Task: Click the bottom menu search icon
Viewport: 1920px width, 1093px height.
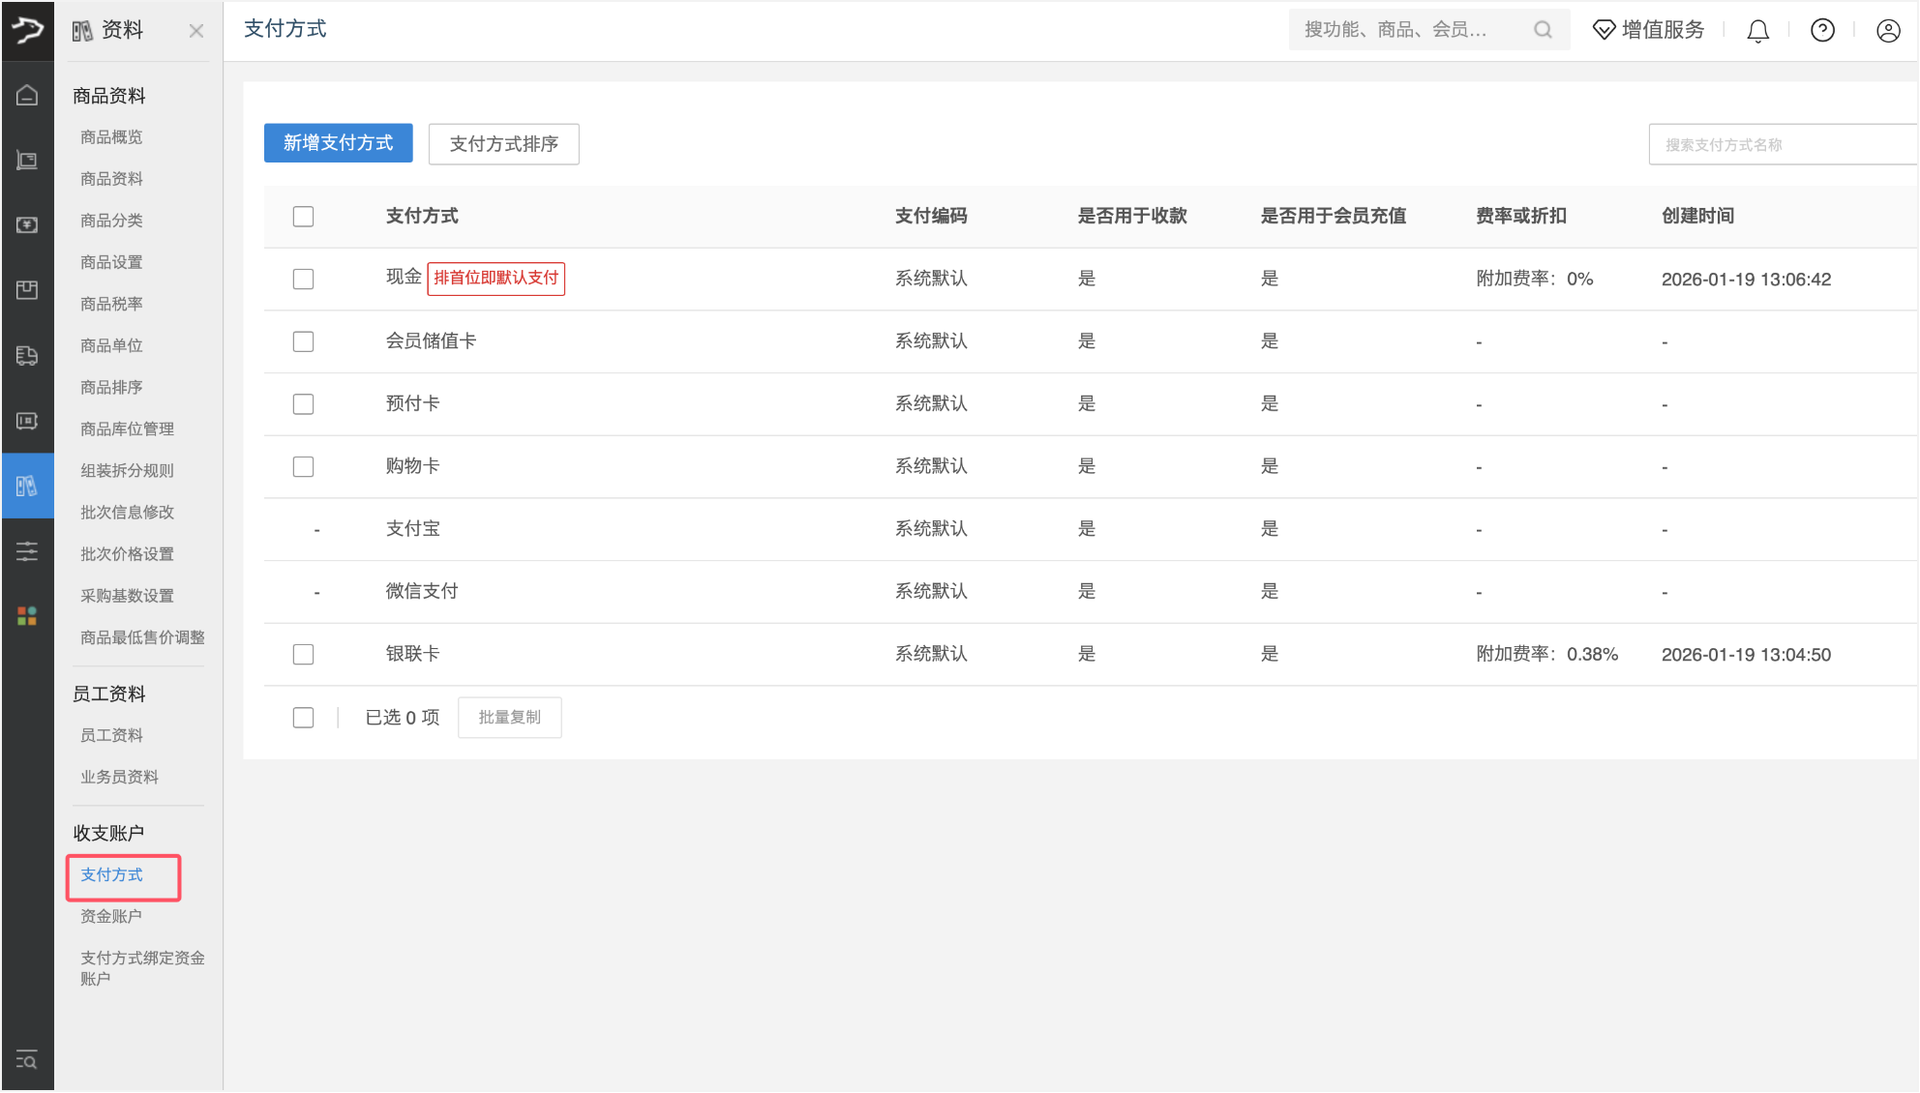Action: pyautogui.click(x=27, y=1060)
